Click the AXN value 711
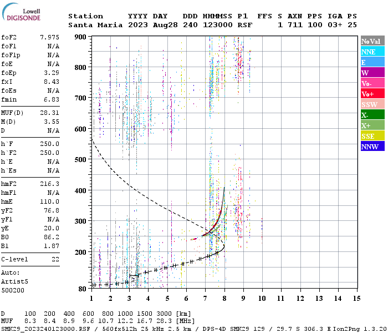This screenshot has width=388, height=333. [295, 25]
